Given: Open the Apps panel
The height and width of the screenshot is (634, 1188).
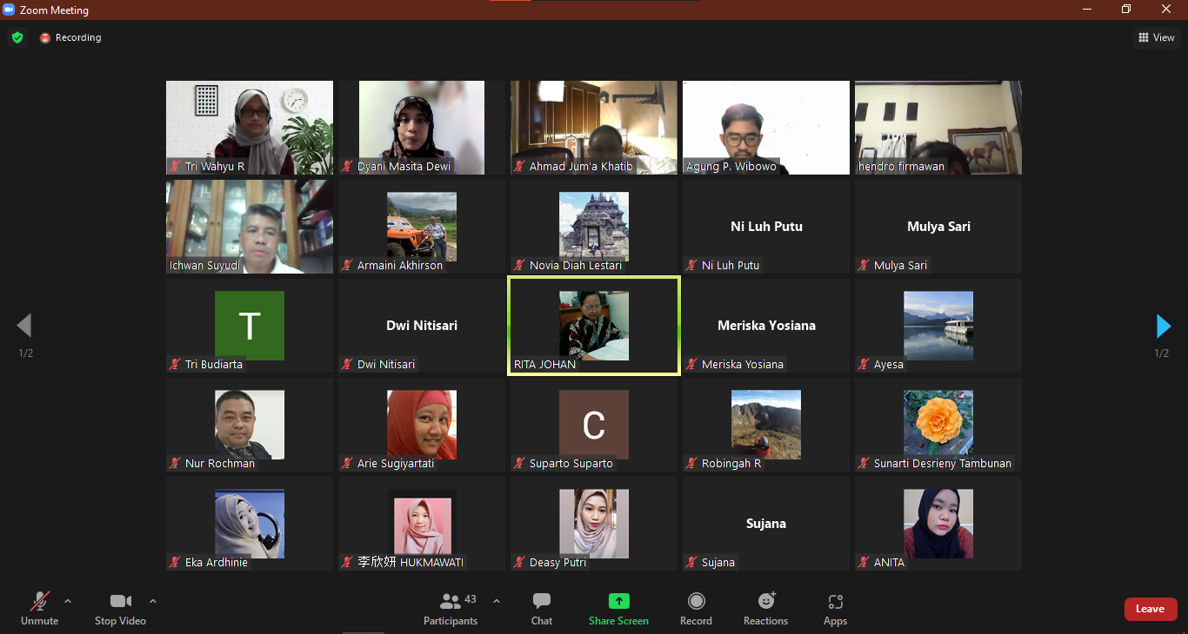Looking at the screenshot, I should [x=835, y=609].
